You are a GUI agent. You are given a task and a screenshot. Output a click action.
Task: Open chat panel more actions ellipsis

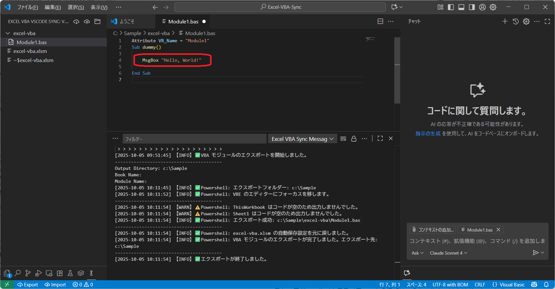click(x=537, y=21)
